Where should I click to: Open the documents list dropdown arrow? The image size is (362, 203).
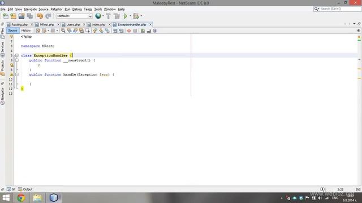tap(354, 24)
